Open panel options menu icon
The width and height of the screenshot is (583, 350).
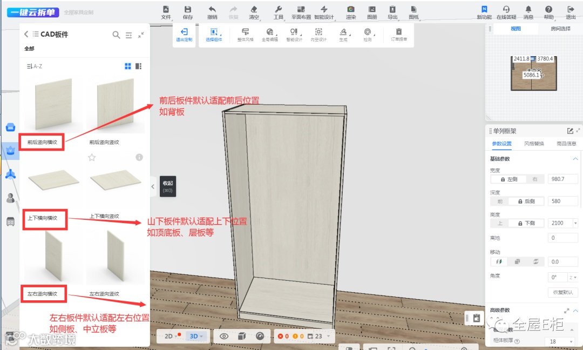[x=128, y=35]
